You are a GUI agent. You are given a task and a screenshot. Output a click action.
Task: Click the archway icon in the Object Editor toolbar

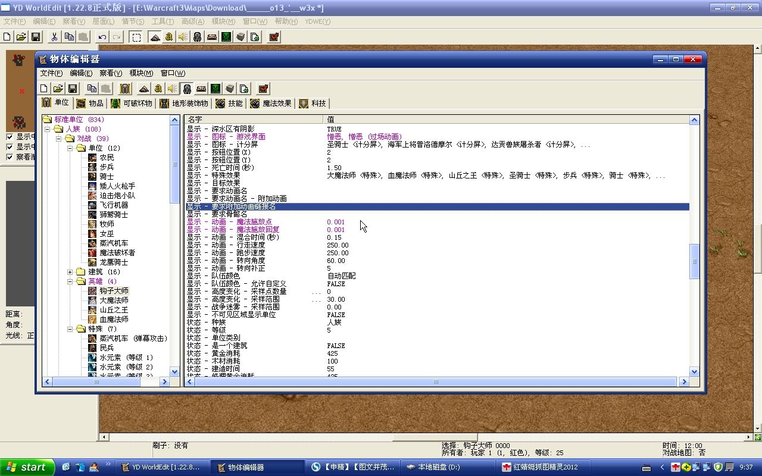point(125,89)
